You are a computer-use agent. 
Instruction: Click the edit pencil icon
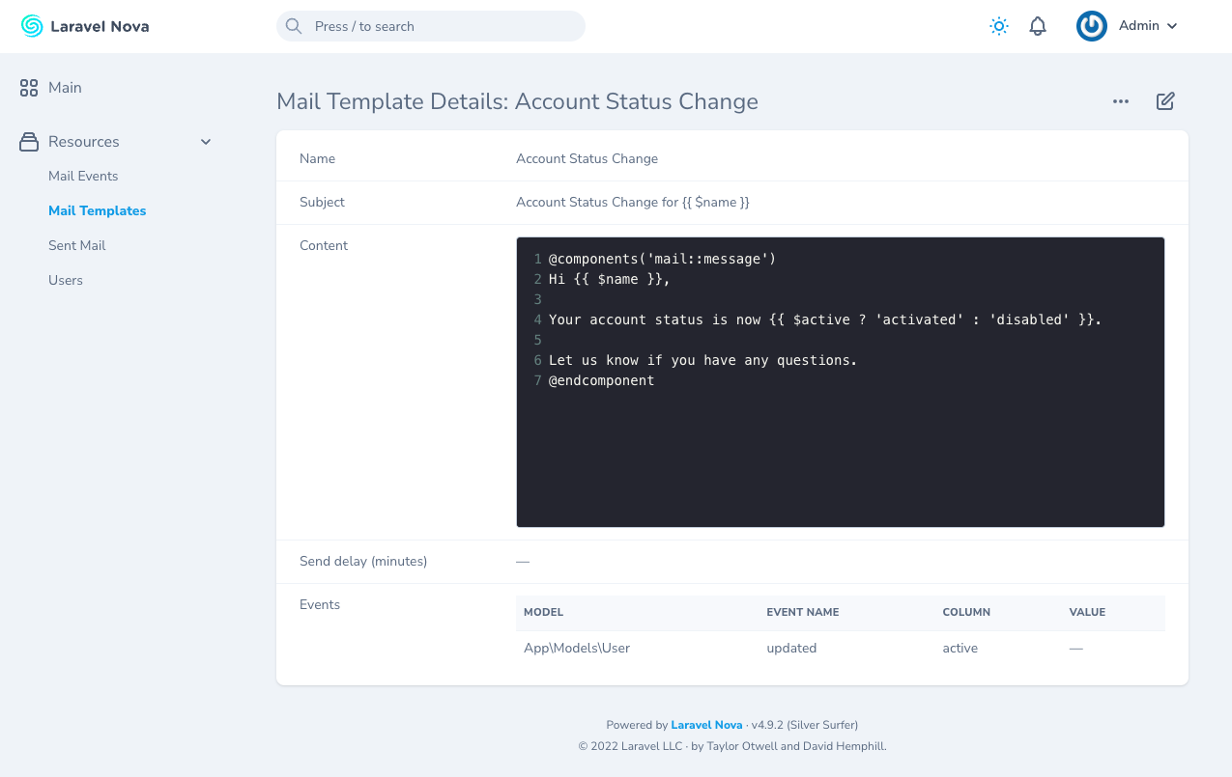(1165, 101)
